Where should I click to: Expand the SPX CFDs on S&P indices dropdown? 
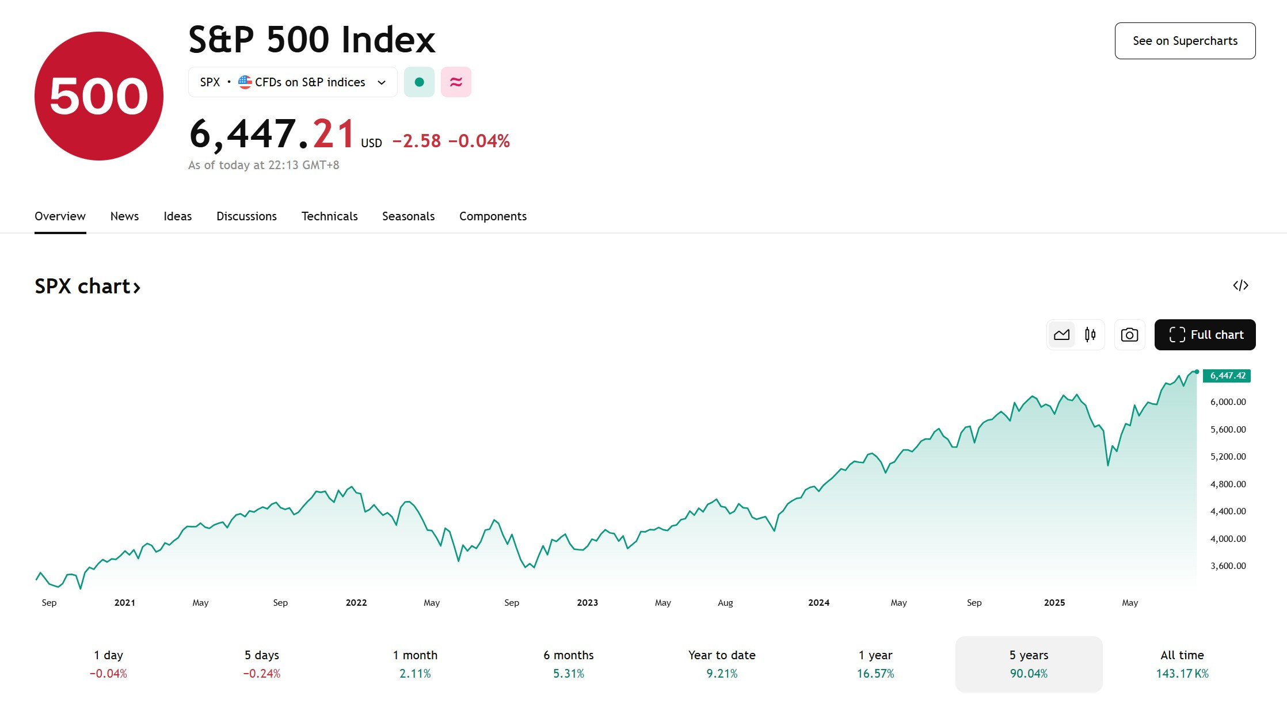pyautogui.click(x=292, y=82)
